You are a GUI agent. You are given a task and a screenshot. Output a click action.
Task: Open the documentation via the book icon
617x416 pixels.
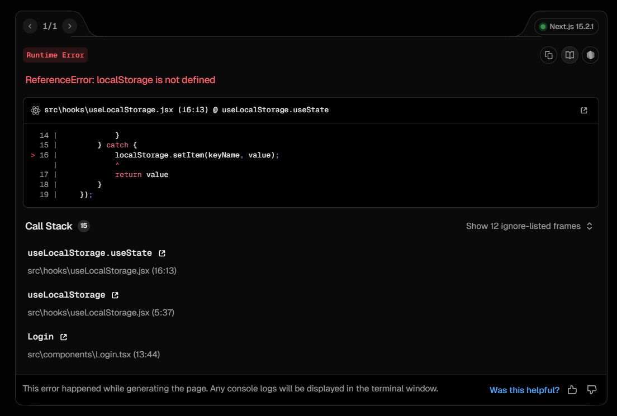tap(569, 55)
